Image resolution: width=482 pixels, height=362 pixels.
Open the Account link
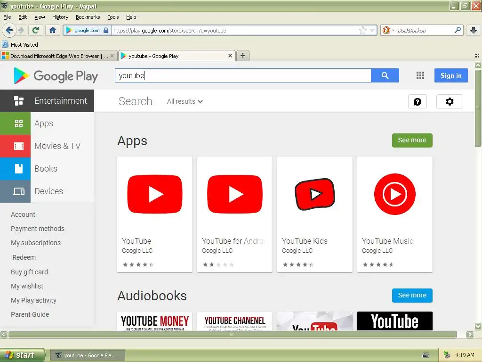click(23, 214)
